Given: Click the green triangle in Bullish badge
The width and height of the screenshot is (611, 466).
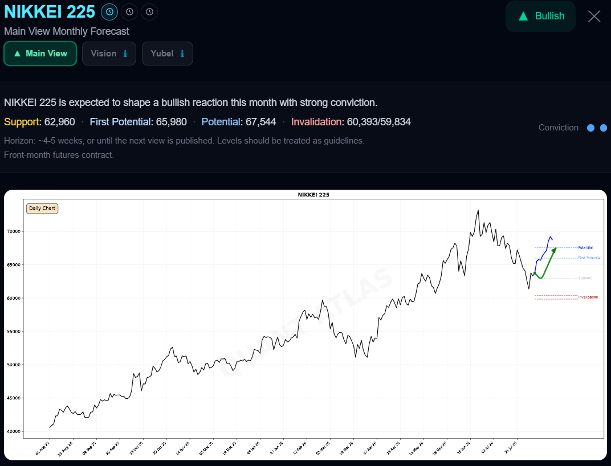Looking at the screenshot, I should click(523, 16).
